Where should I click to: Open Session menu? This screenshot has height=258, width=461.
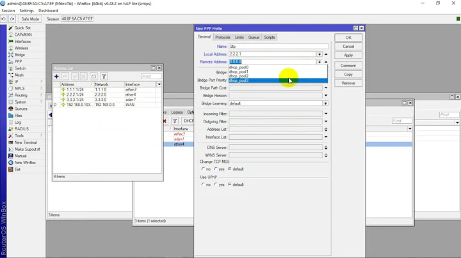tap(8, 11)
